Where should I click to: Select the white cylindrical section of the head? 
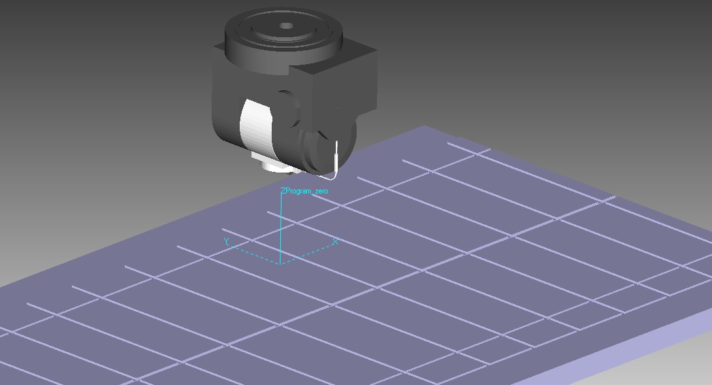[255, 131]
